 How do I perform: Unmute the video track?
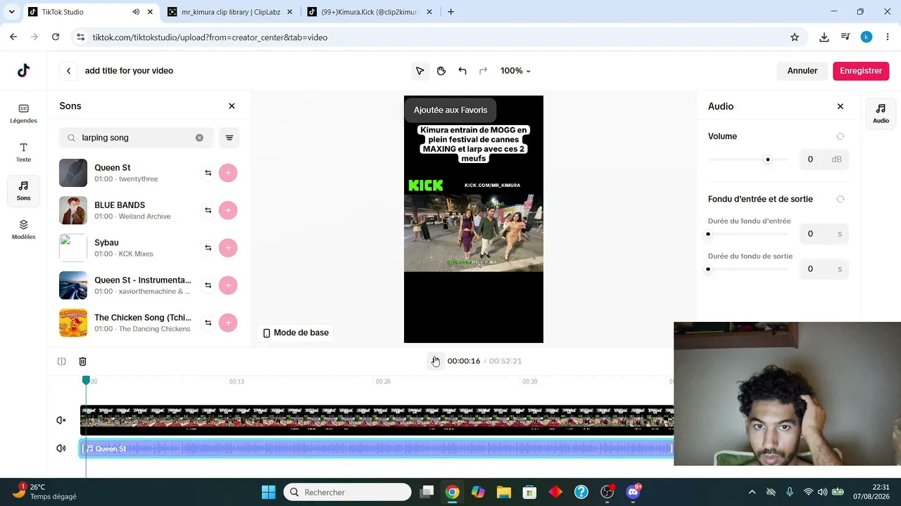(x=61, y=420)
